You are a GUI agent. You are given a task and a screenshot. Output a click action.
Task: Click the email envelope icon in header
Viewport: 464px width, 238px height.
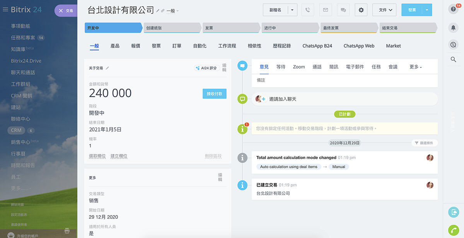tap(326, 10)
